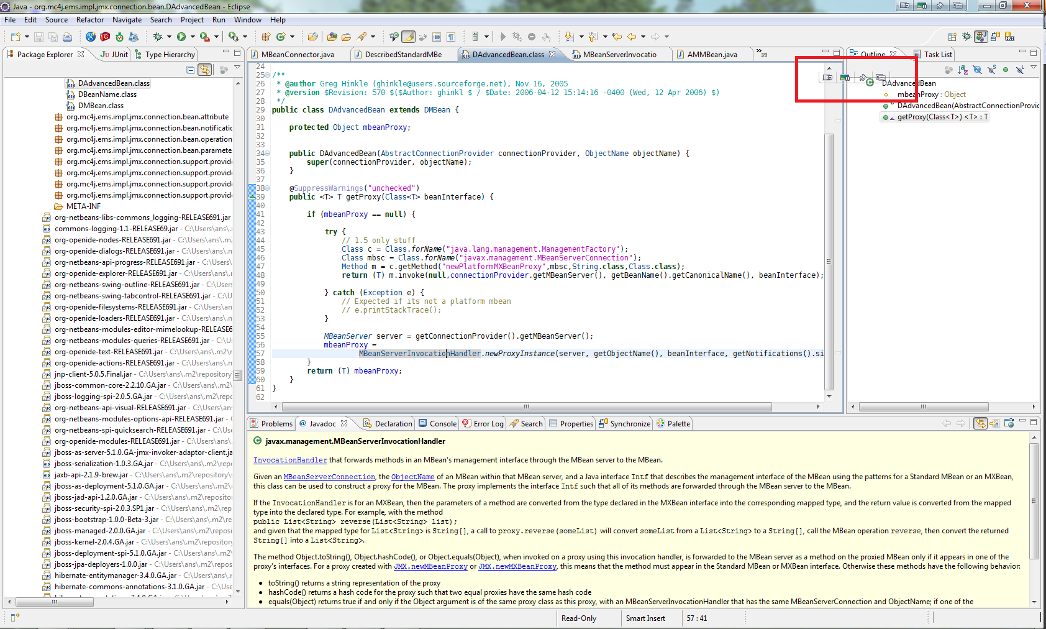Open the Run button dropdown arrow
This screenshot has height=629, width=1046.
pyautogui.click(x=193, y=37)
